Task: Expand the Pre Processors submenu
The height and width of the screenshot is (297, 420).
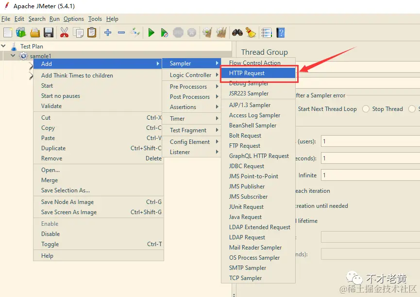Action: point(191,87)
